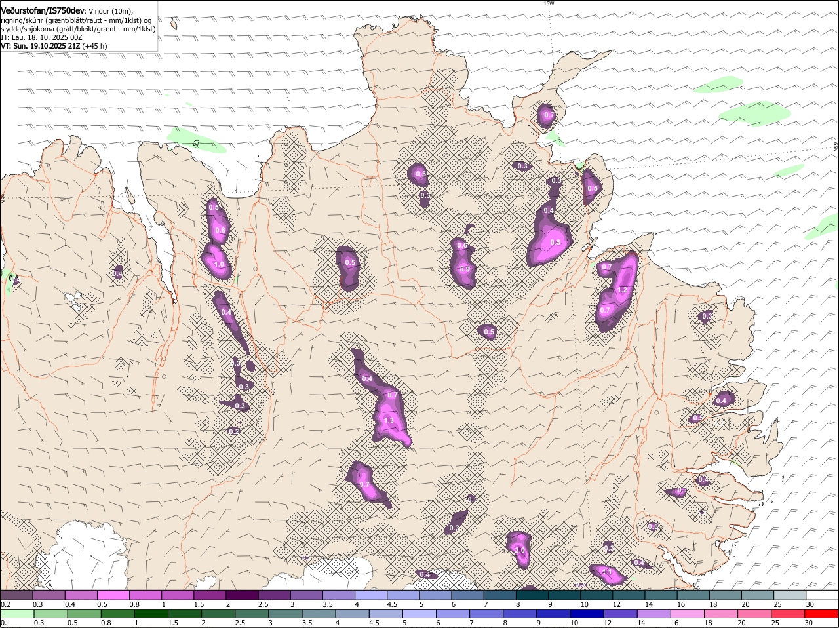Pick the 2 swatch in the green legend row
Screen dimensions: 839x628
click(218, 614)
